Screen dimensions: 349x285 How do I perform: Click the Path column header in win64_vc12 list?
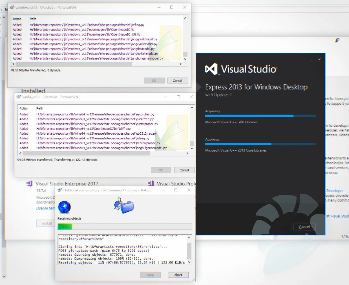tap(40, 108)
